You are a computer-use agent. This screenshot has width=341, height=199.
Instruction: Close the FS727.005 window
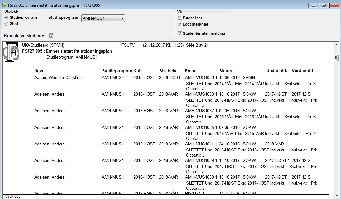tap(334, 5)
